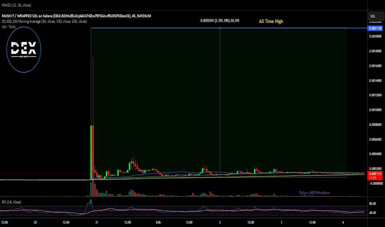
Task: Select the All Time High text annotation
Action: (x=271, y=21)
